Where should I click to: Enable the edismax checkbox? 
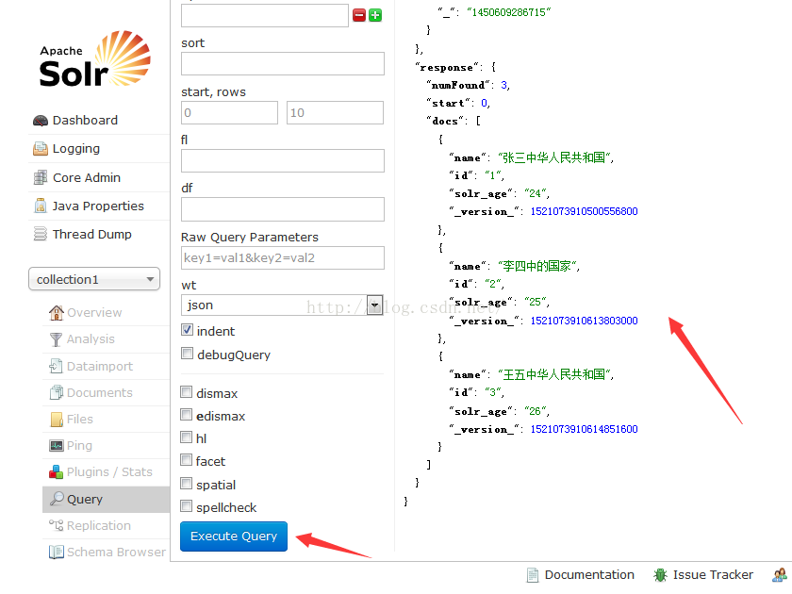[x=187, y=415]
